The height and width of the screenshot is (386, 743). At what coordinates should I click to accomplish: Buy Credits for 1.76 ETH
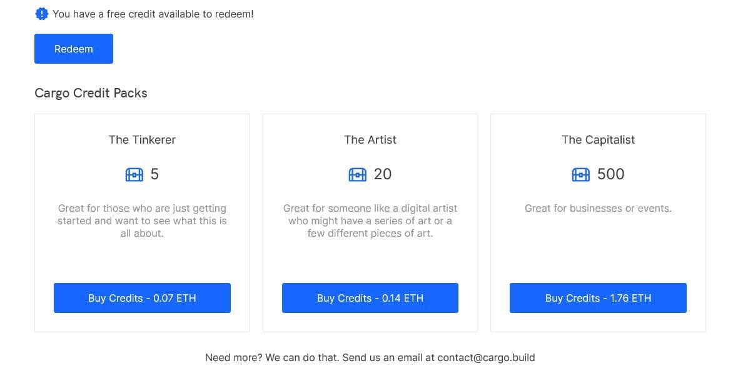click(598, 298)
